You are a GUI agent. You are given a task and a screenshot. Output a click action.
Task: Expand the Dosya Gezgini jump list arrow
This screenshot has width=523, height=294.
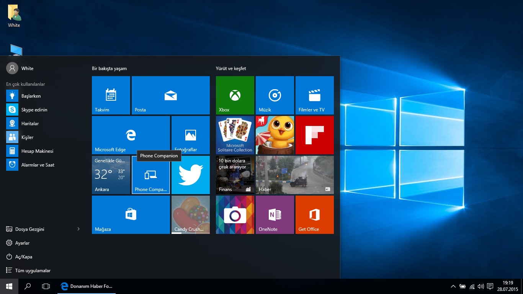click(x=78, y=229)
